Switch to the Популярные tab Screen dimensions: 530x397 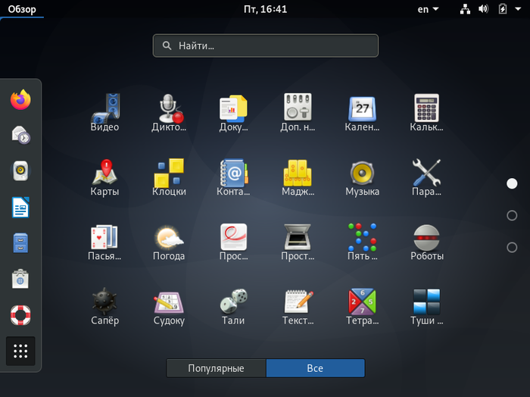[x=216, y=368]
